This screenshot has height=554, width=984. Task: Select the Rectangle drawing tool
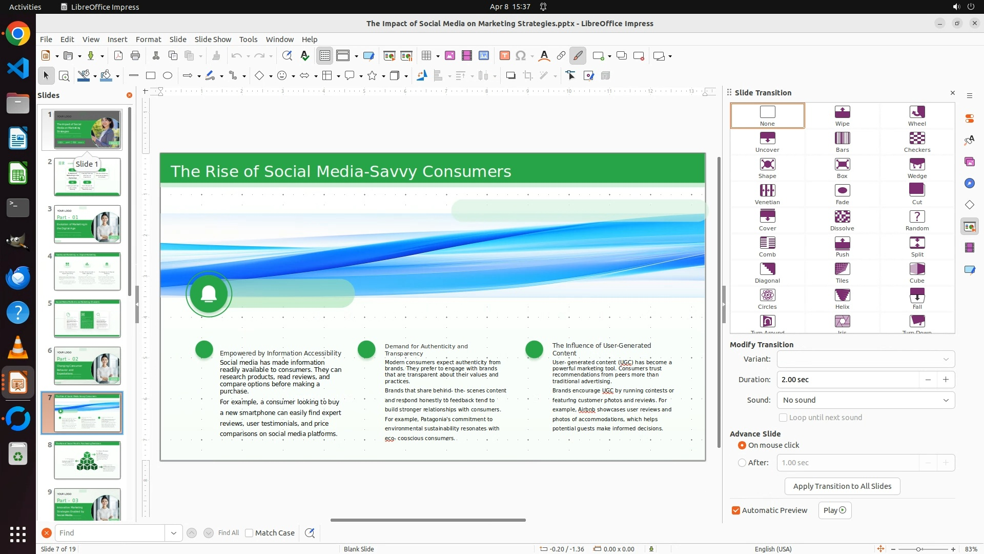(x=151, y=76)
